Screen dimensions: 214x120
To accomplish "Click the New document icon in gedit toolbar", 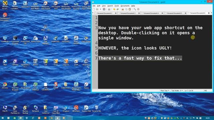I will [x=94, y=9].
